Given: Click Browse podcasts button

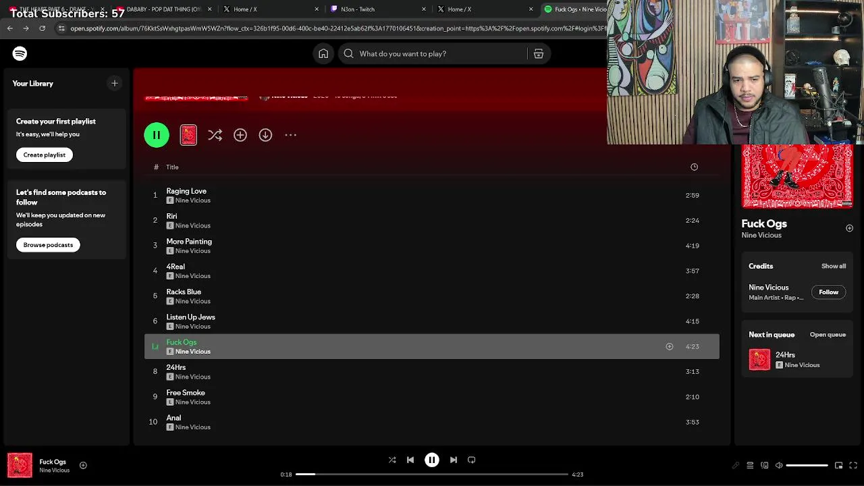Looking at the screenshot, I should pyautogui.click(x=48, y=244).
